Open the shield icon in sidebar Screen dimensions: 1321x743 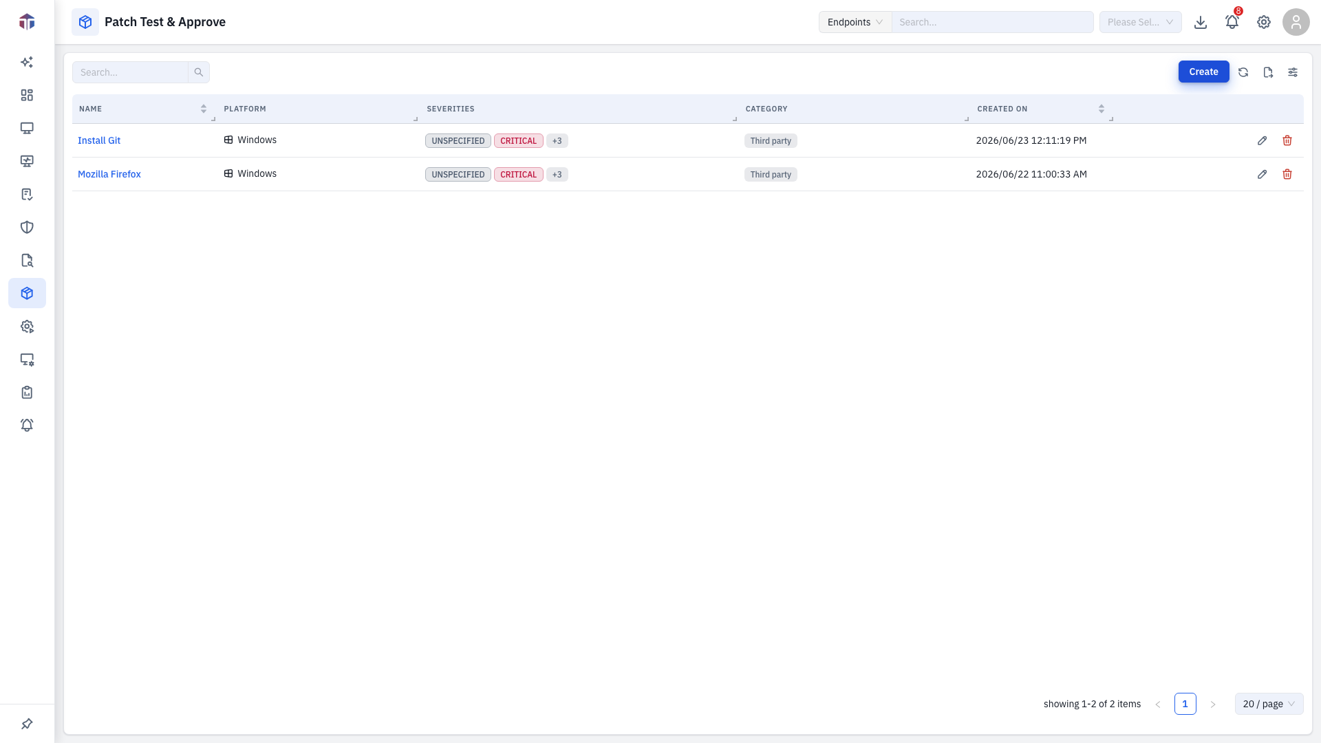tap(27, 227)
